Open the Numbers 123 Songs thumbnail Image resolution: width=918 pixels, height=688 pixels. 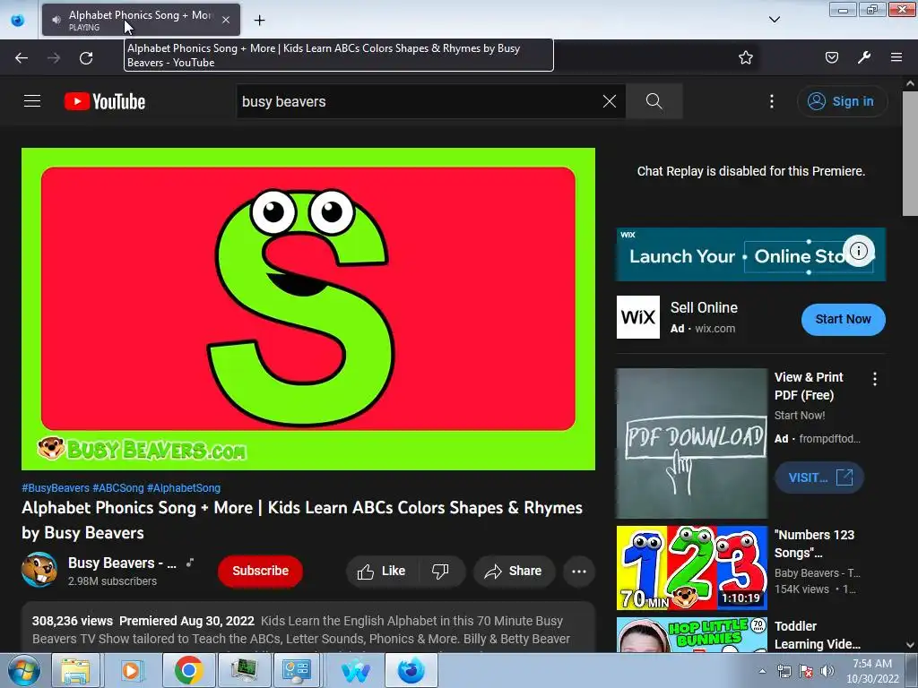pyautogui.click(x=691, y=567)
